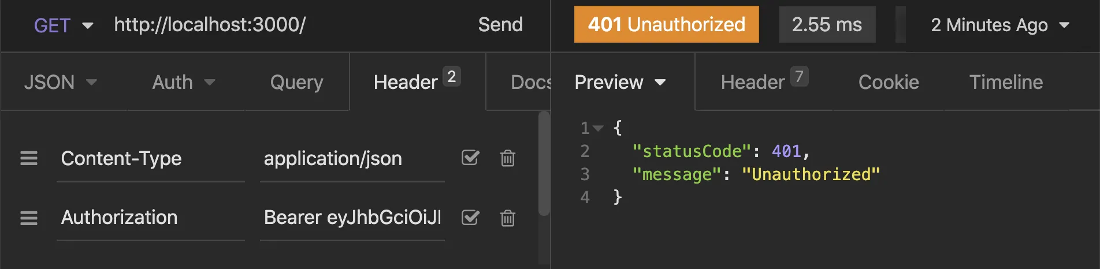This screenshot has height=269, width=1100.
Task: Delete the Authorization header row
Action: point(507,218)
